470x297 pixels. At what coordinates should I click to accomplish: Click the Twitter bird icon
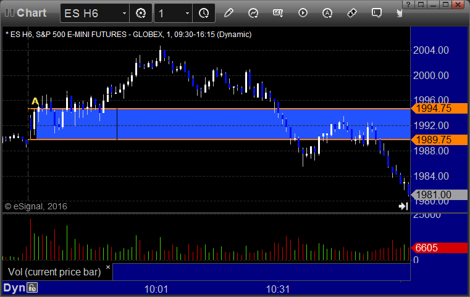coord(400,13)
